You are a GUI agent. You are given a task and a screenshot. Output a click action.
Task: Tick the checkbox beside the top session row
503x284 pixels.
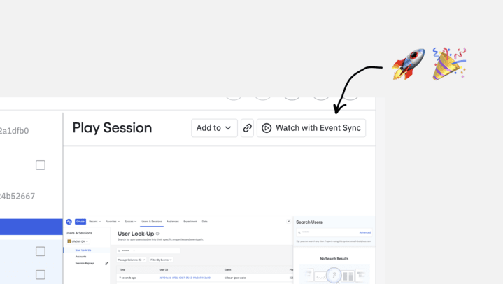pyautogui.click(x=41, y=165)
